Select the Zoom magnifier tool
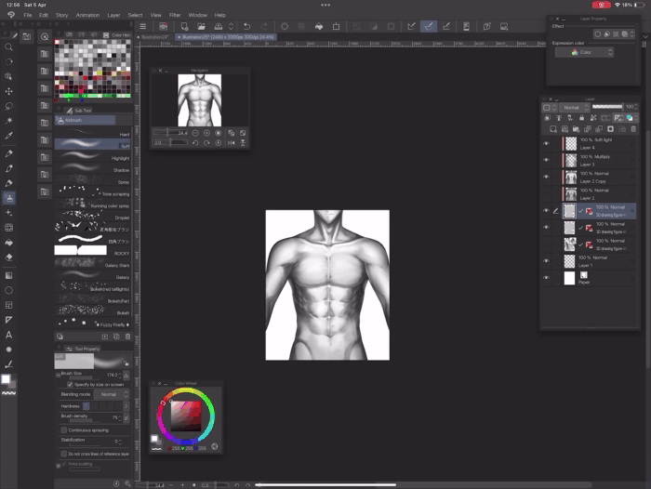Screen dimensions: 651x489 coord(9,46)
